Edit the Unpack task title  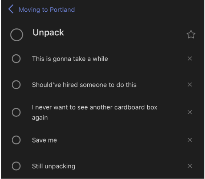pyautogui.click(x=48, y=33)
